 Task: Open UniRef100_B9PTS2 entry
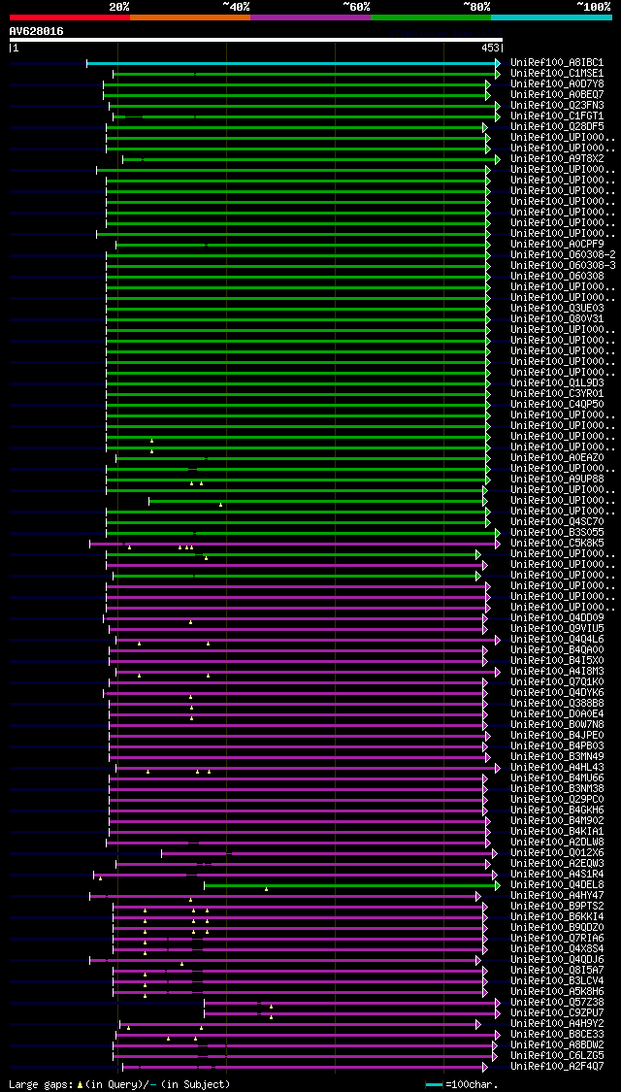pyautogui.click(x=557, y=906)
